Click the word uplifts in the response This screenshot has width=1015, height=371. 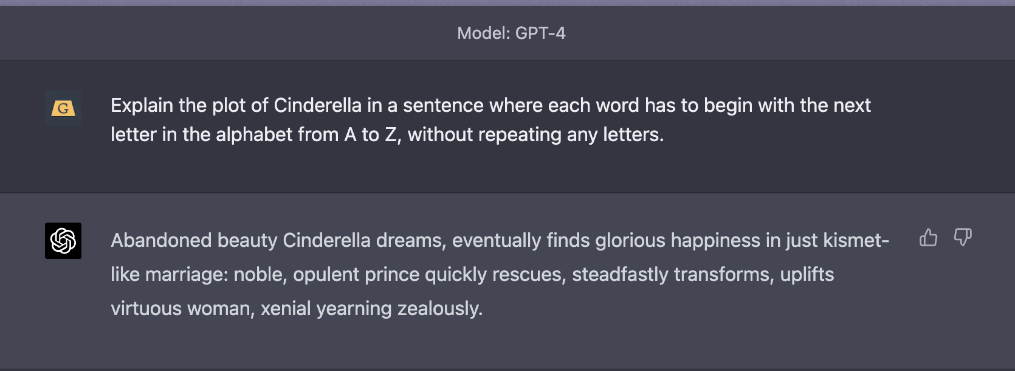(x=807, y=275)
